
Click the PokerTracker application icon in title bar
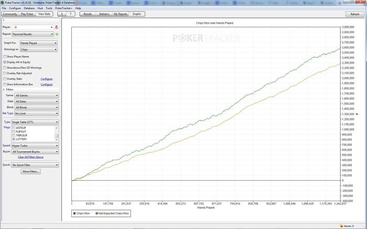pyautogui.click(x=3, y=3)
